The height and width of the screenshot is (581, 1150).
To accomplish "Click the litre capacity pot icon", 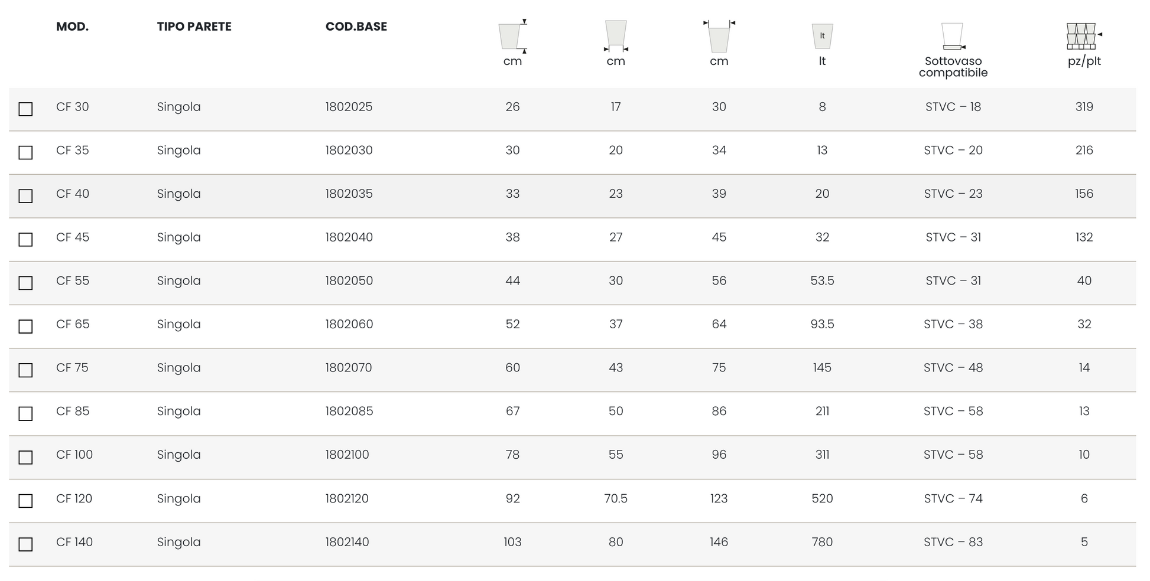I will (x=822, y=36).
